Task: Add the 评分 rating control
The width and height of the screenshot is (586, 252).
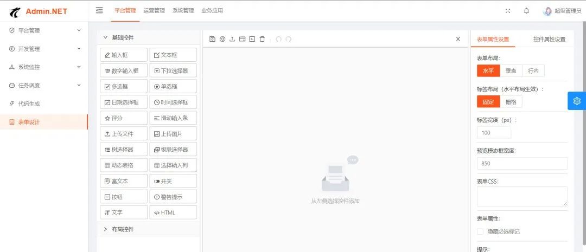Action: tap(124, 118)
